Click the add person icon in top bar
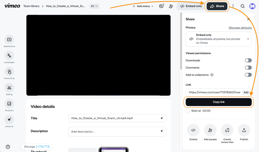Screen dimensions: 259x152 (171, 6)
